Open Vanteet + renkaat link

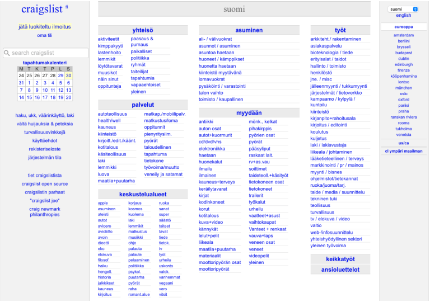click(268, 229)
